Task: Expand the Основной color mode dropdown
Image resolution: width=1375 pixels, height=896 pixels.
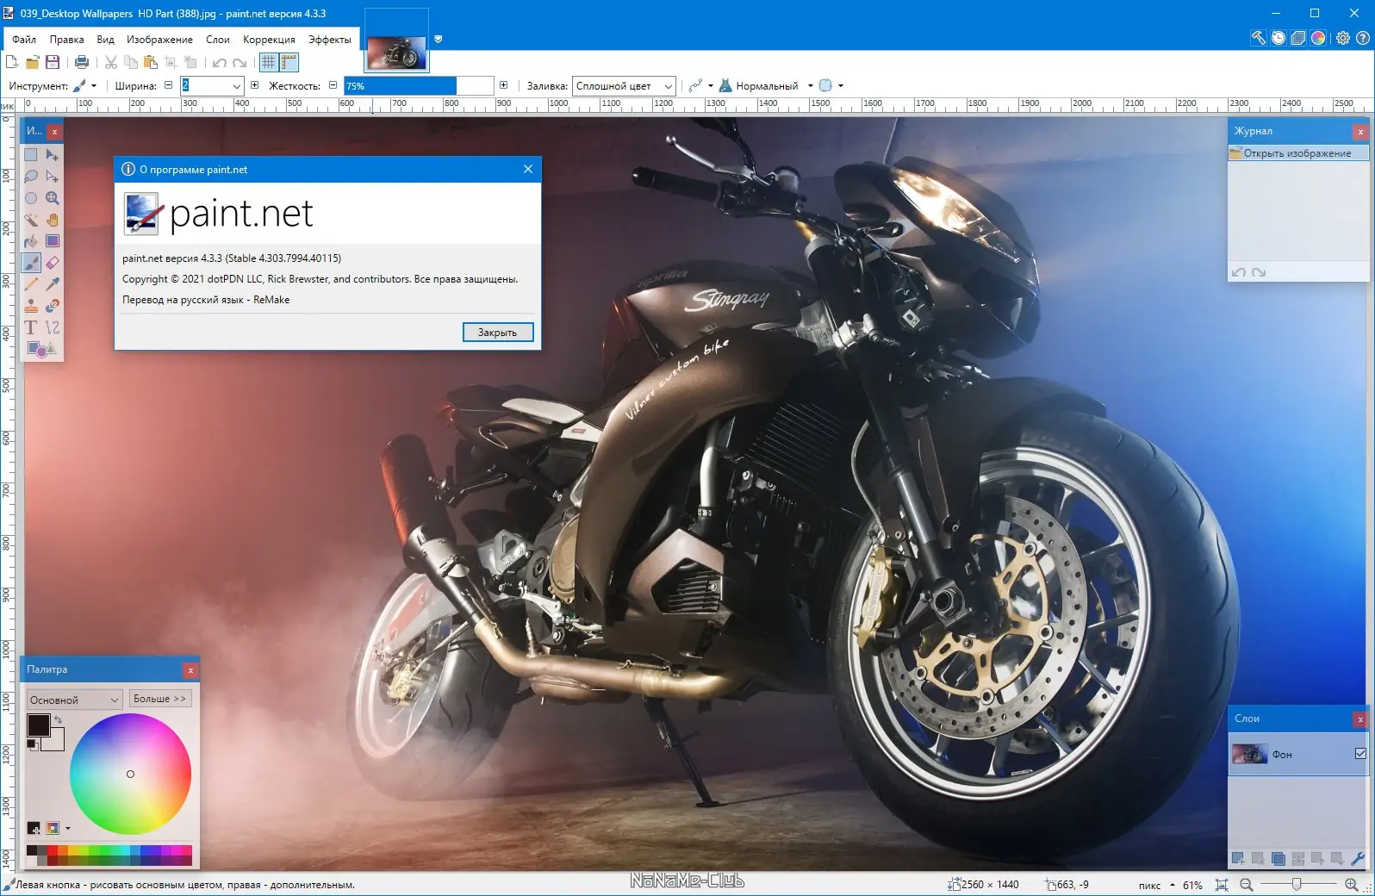Action: click(x=74, y=700)
